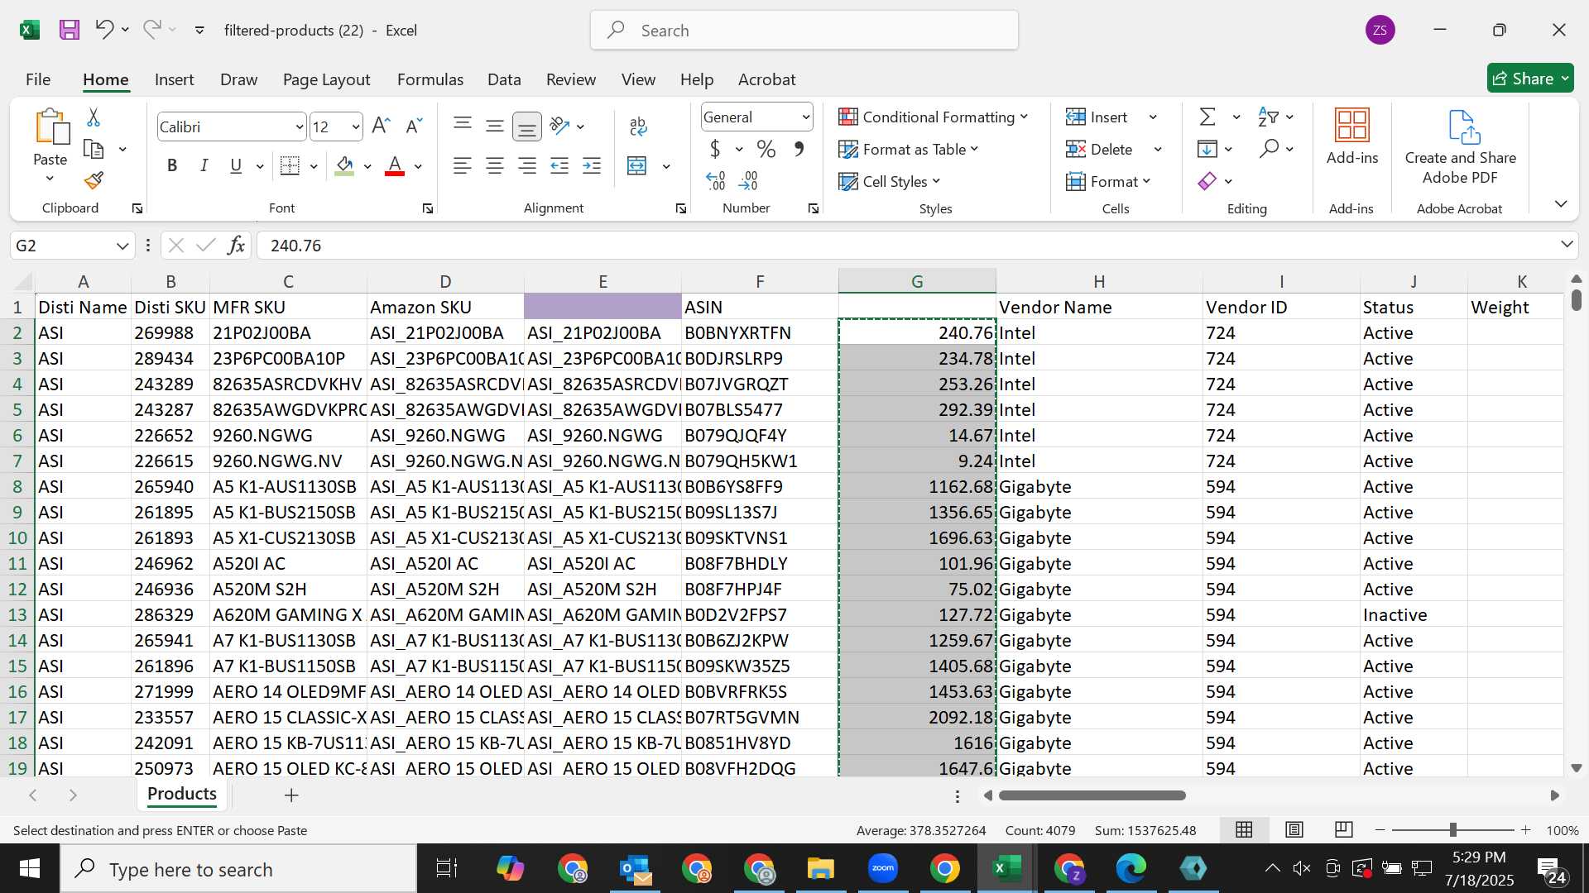Click the Share button

click(x=1529, y=79)
